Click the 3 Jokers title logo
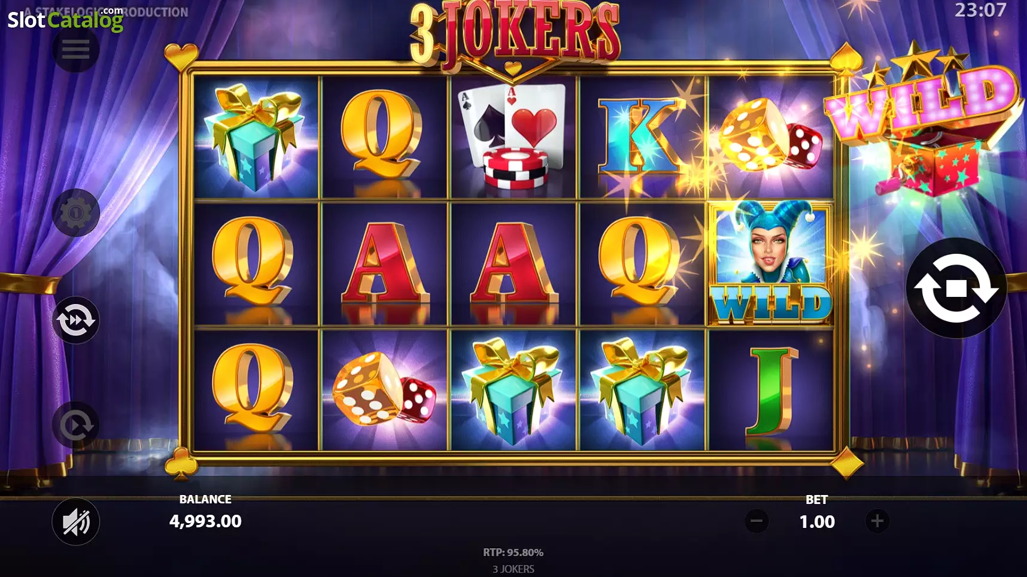 pos(515,33)
